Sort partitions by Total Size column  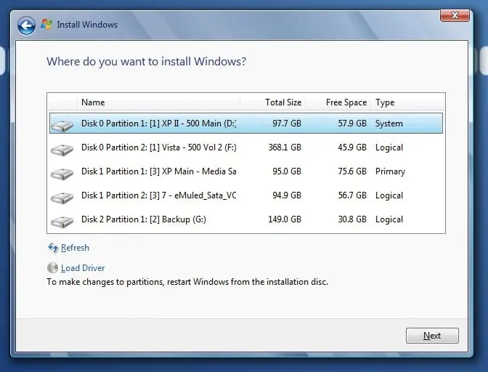273,102
